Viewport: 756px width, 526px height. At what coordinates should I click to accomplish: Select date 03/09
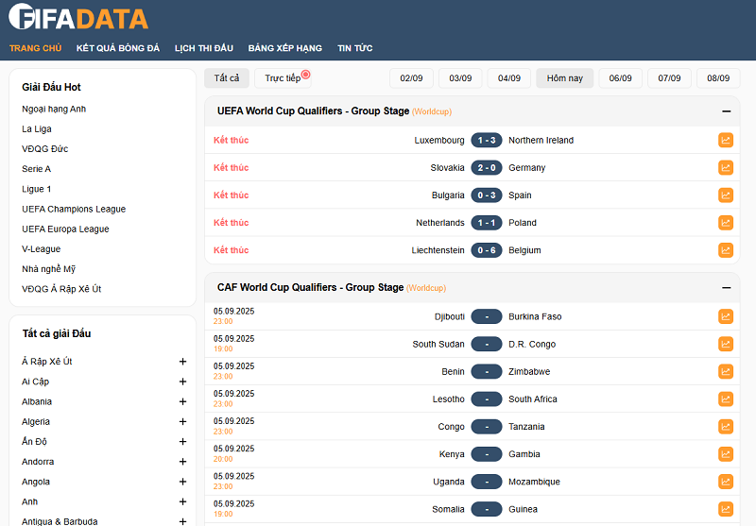[460, 78]
